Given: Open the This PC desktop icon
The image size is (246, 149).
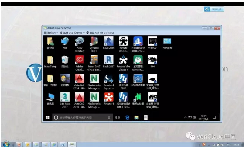Looking at the screenshot, I should pyautogui.click(x=50, y=99).
